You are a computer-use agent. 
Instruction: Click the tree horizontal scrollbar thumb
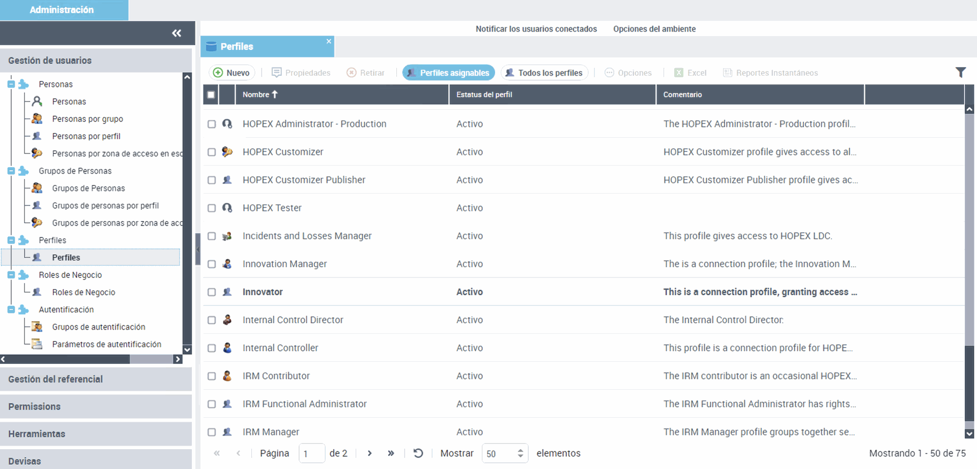point(68,359)
